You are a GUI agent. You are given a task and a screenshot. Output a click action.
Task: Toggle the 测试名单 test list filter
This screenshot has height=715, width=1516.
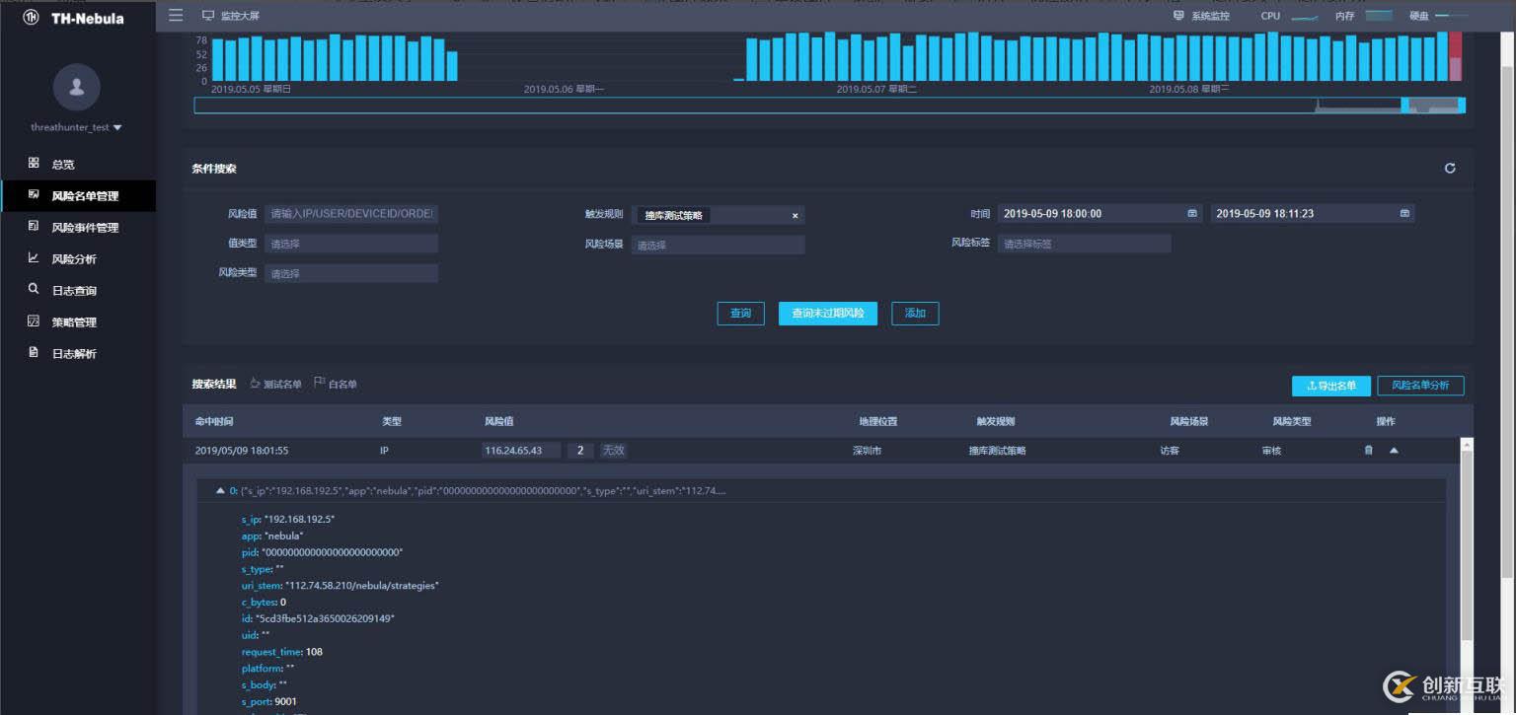tap(275, 385)
